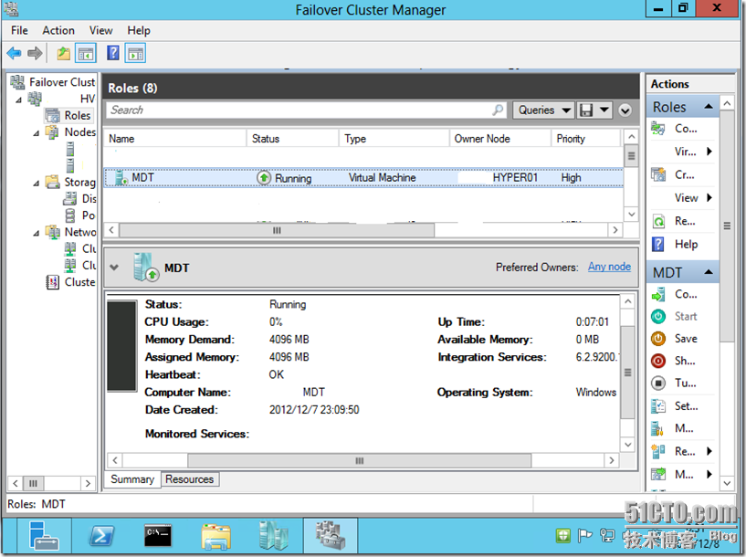The height and width of the screenshot is (557, 746).
Task: Click the Save action icon under MDT
Action: click(658, 339)
